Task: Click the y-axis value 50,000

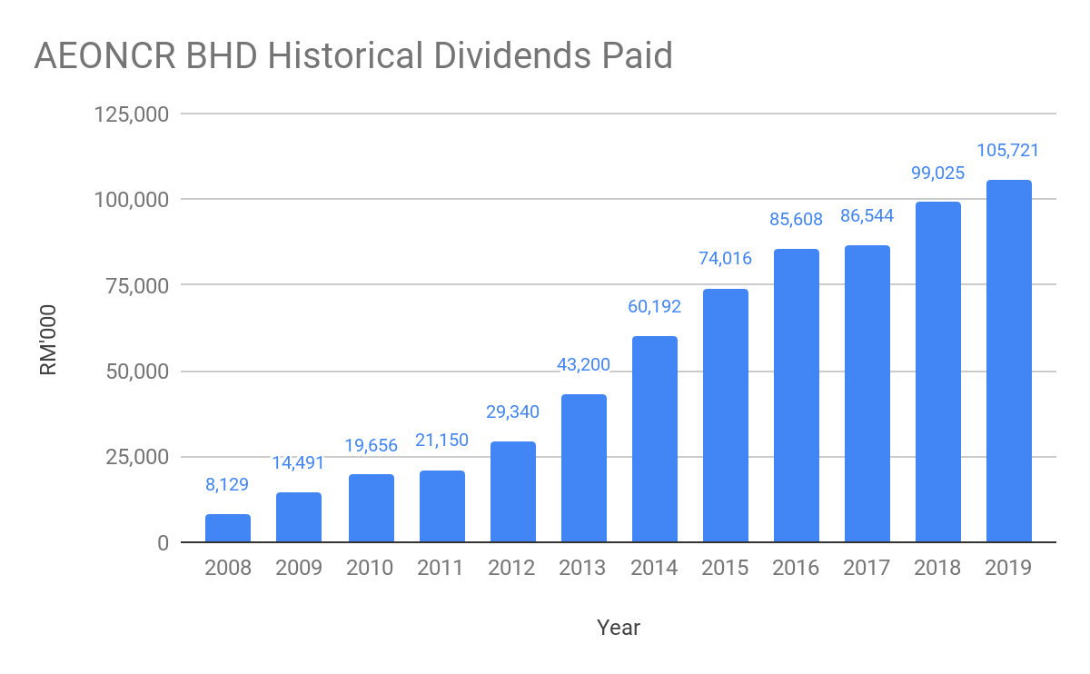Action: (x=139, y=372)
